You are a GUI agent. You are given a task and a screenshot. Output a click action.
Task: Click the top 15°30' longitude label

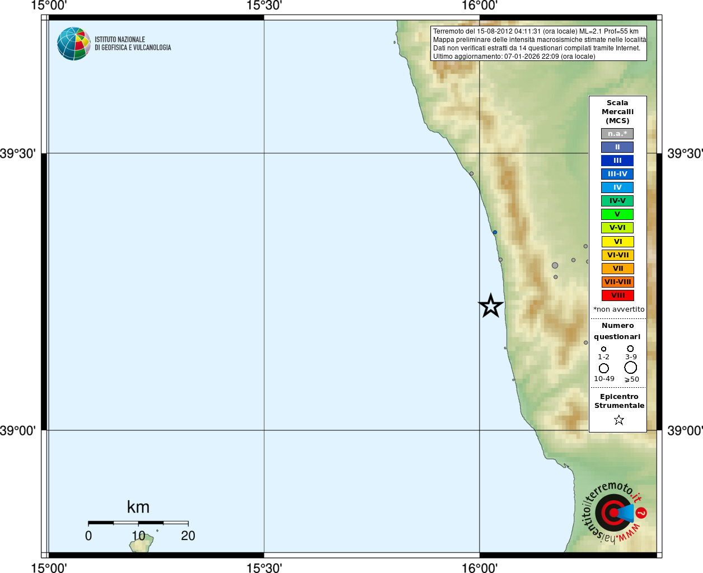pos(264,6)
